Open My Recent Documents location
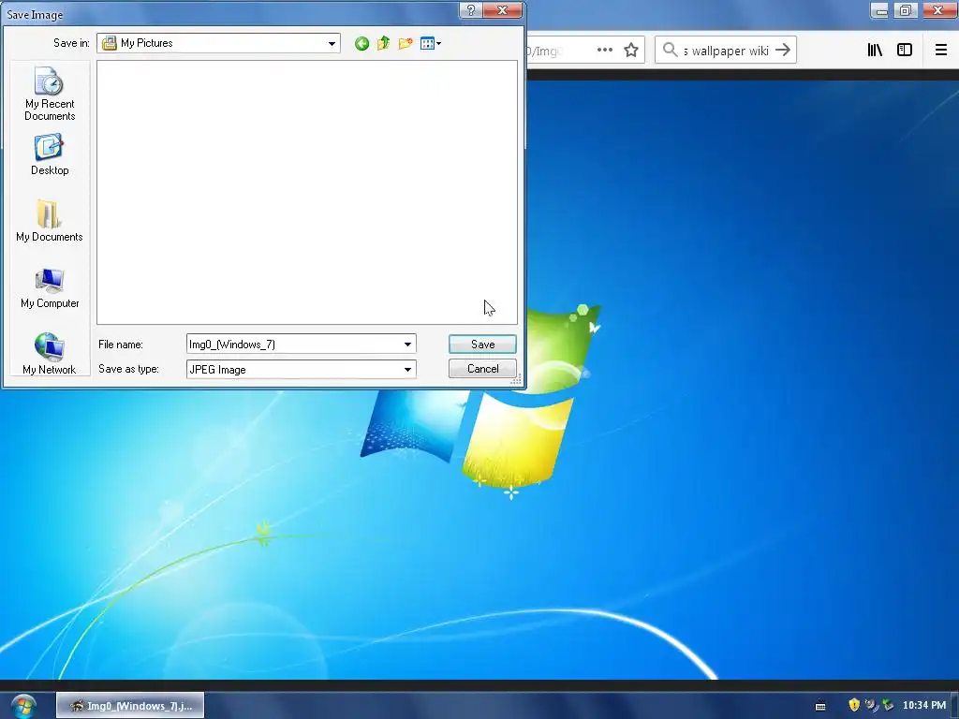The image size is (959, 719). click(50, 94)
